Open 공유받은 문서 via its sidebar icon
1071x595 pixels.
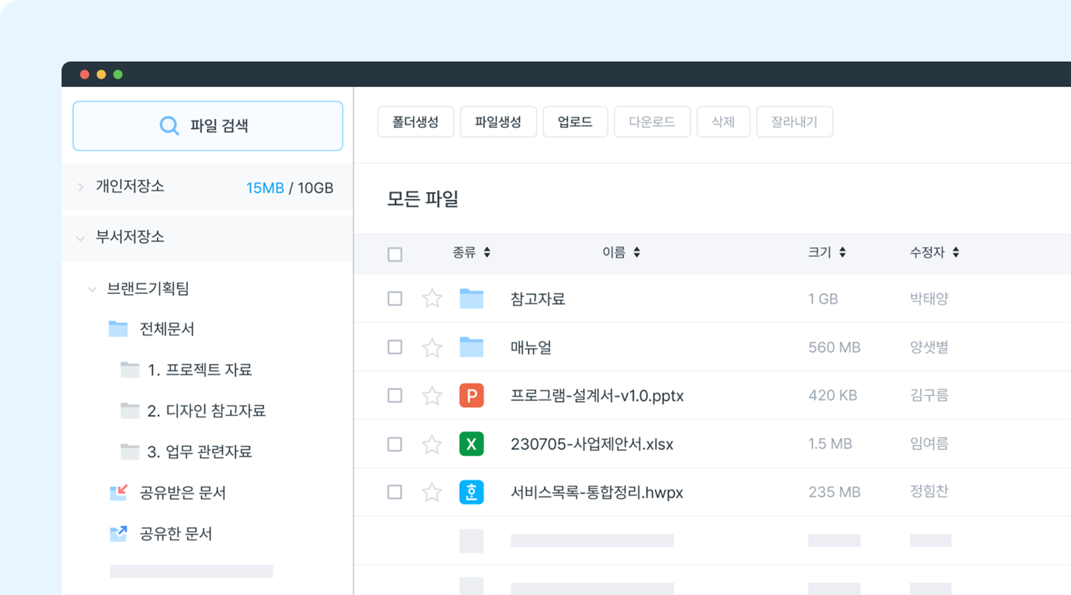(x=118, y=493)
